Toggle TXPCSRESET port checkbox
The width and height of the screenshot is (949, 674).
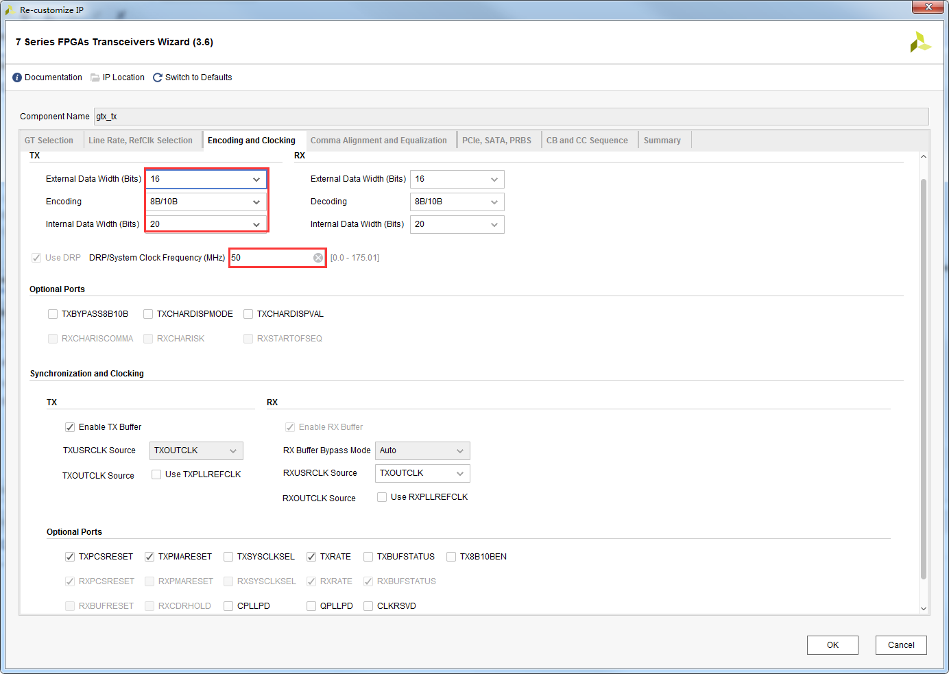(70, 557)
